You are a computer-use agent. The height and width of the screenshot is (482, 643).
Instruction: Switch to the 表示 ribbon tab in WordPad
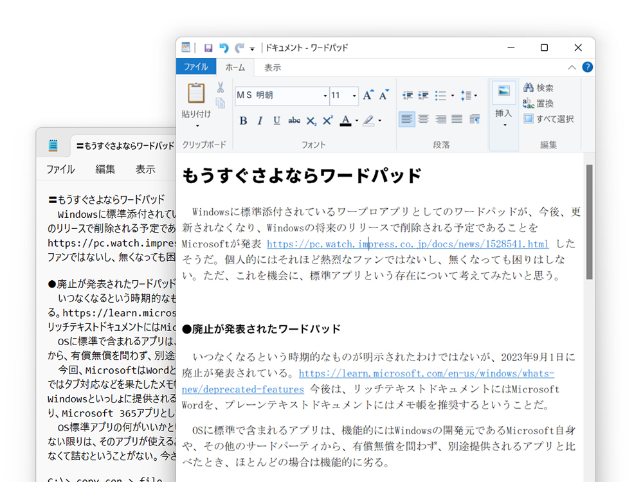click(272, 67)
